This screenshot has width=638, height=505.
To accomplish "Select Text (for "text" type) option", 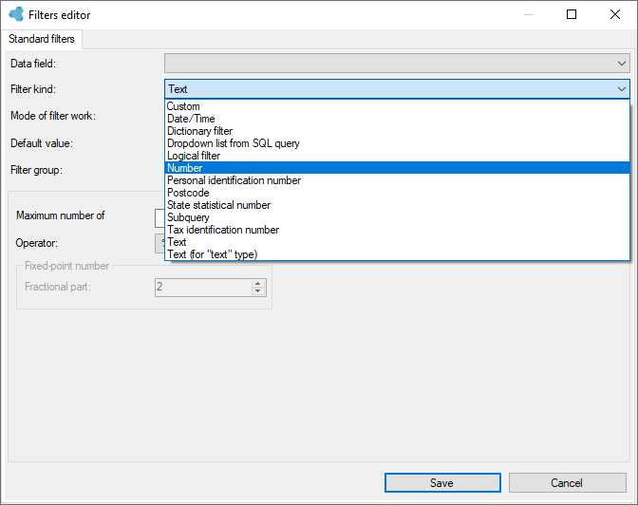I will coord(397,254).
